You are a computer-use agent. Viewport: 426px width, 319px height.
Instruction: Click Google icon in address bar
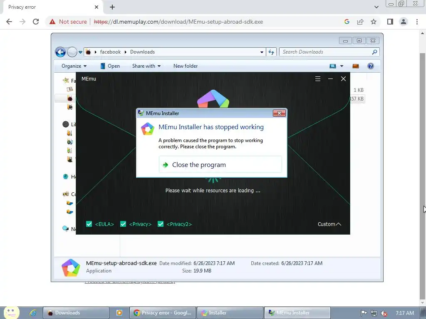[x=347, y=22]
